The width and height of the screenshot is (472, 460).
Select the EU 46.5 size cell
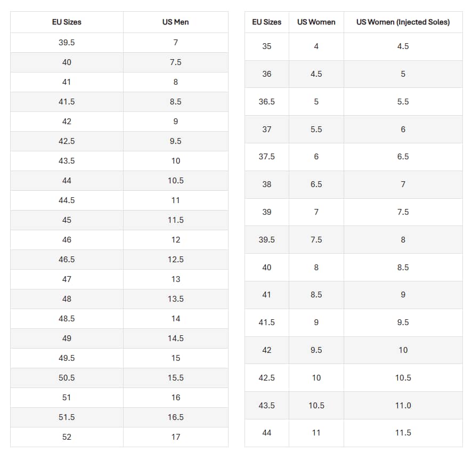click(x=67, y=260)
